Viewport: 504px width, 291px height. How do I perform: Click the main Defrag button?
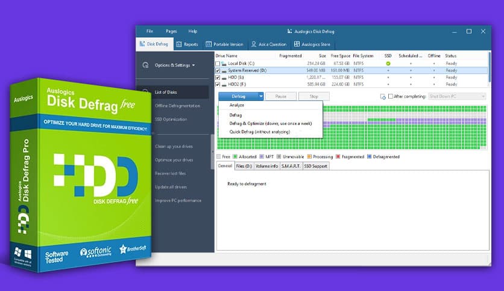click(238, 96)
